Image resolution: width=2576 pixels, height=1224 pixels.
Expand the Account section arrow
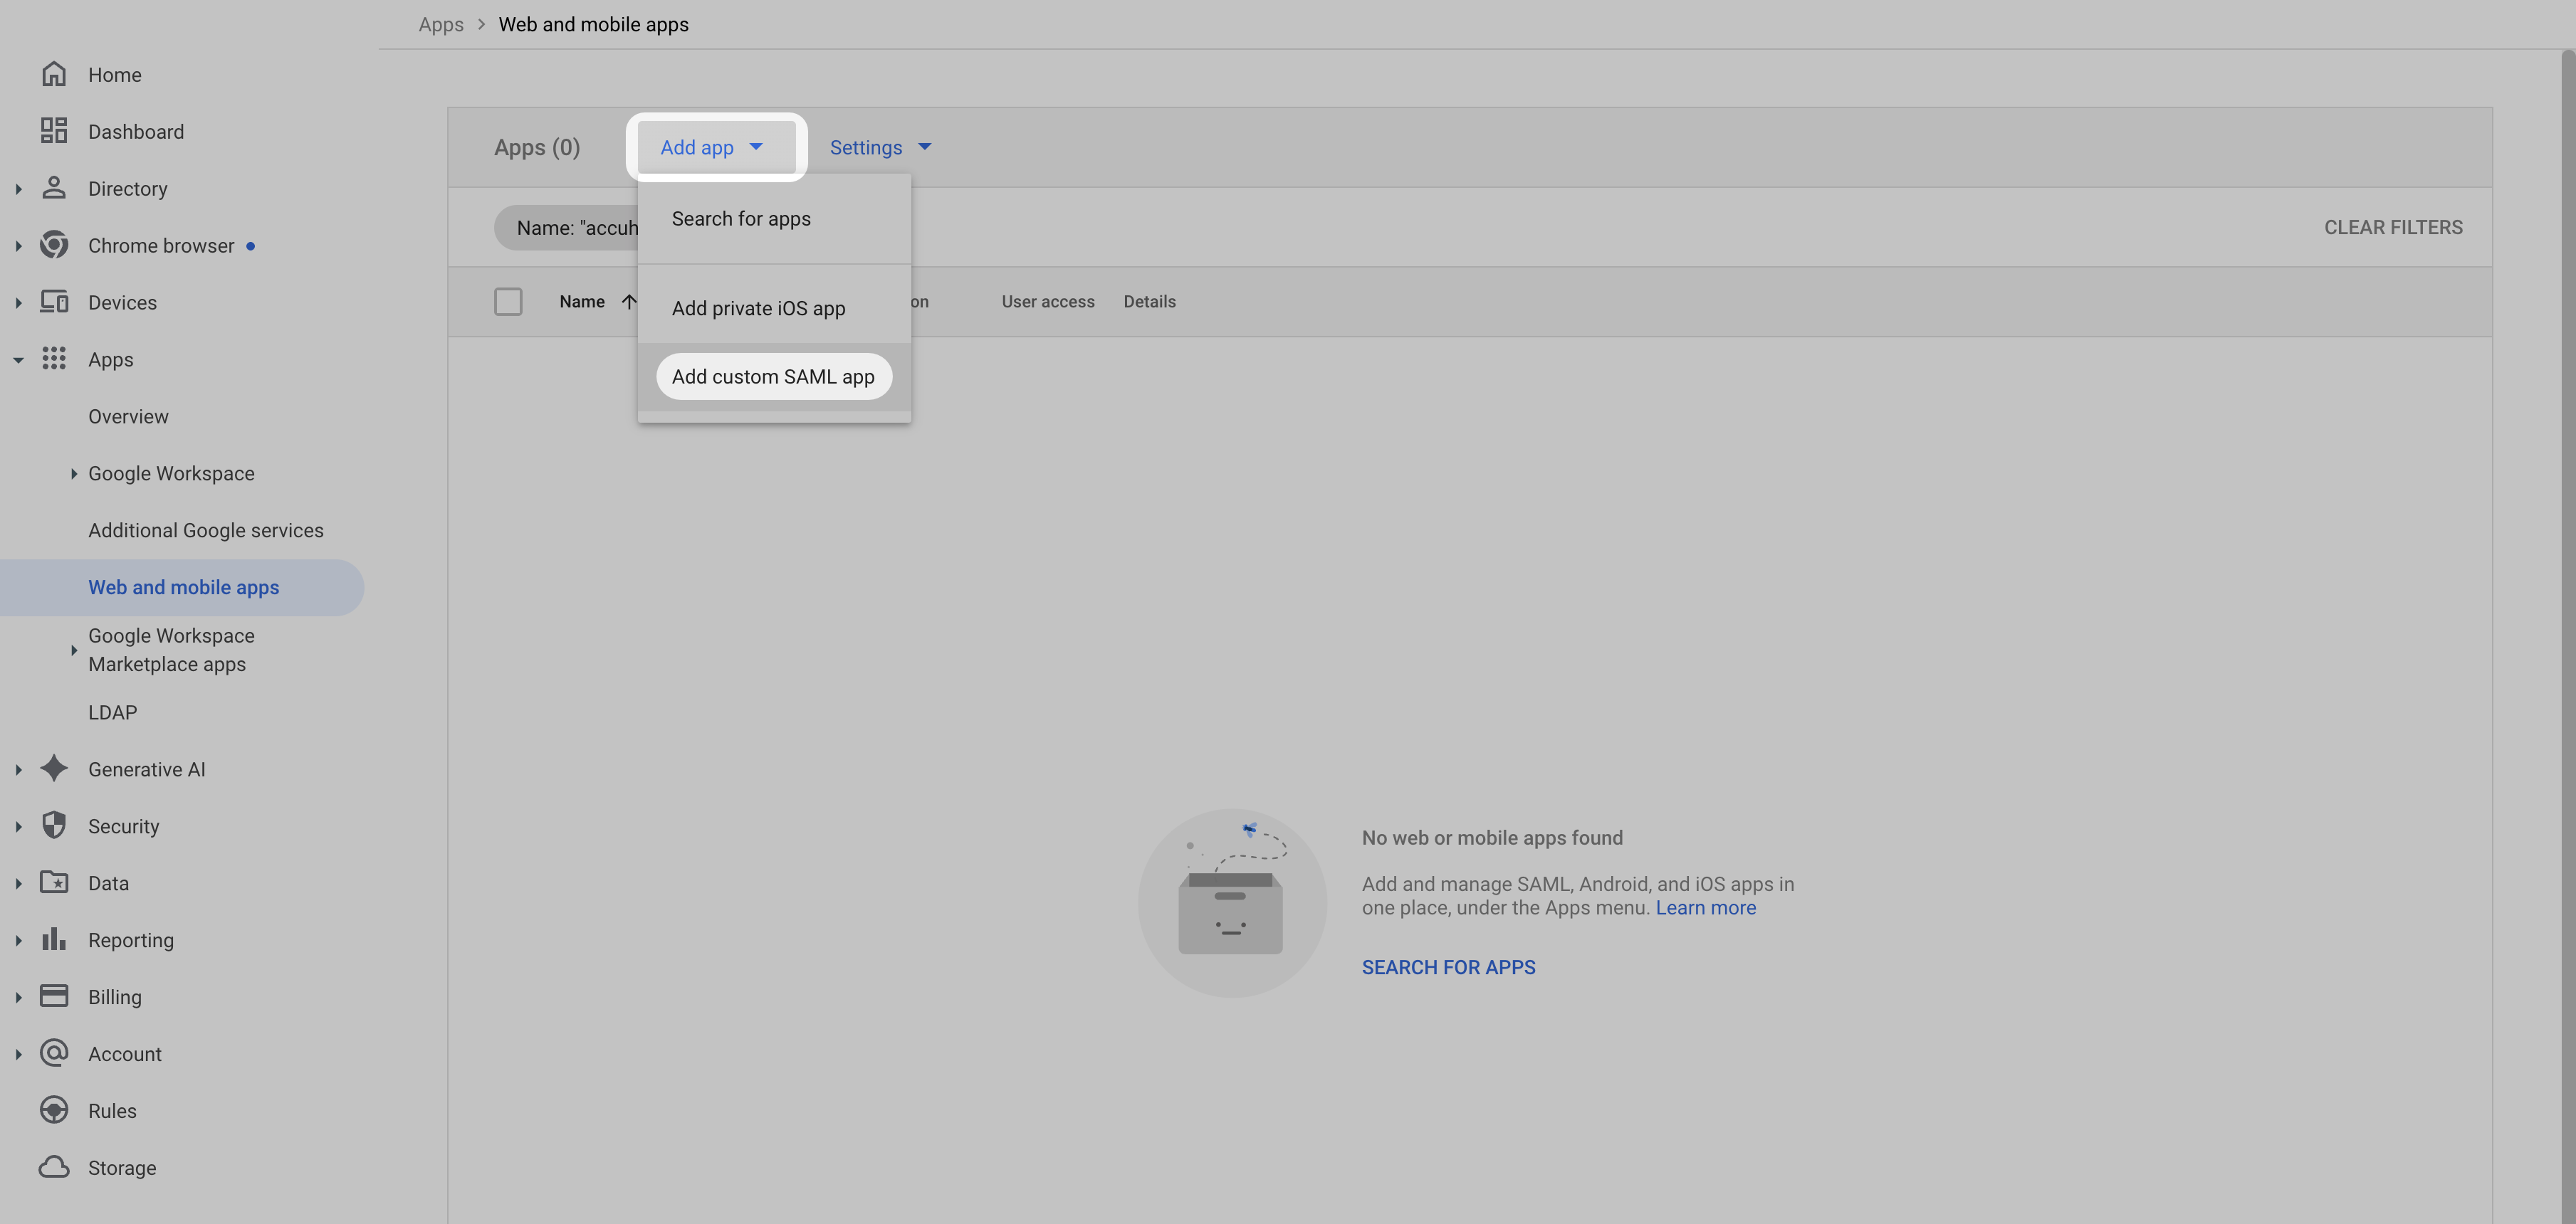[x=18, y=1053]
